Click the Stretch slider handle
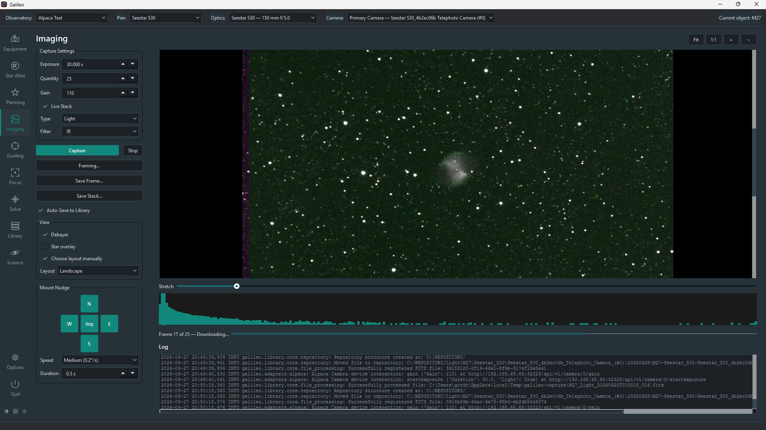Screen dimensions: 766x430 pos(237,287)
